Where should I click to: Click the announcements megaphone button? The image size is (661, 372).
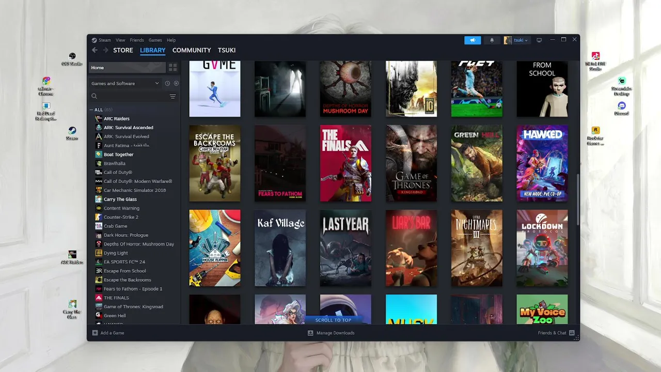pyautogui.click(x=473, y=40)
